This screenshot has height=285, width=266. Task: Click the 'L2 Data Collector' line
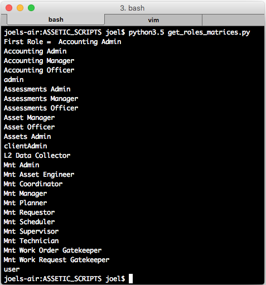37,156
